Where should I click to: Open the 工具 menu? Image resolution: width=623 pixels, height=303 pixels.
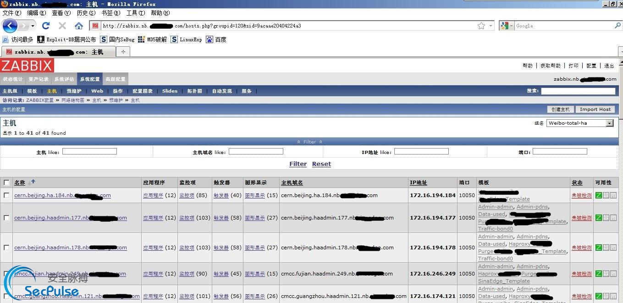tap(135, 13)
